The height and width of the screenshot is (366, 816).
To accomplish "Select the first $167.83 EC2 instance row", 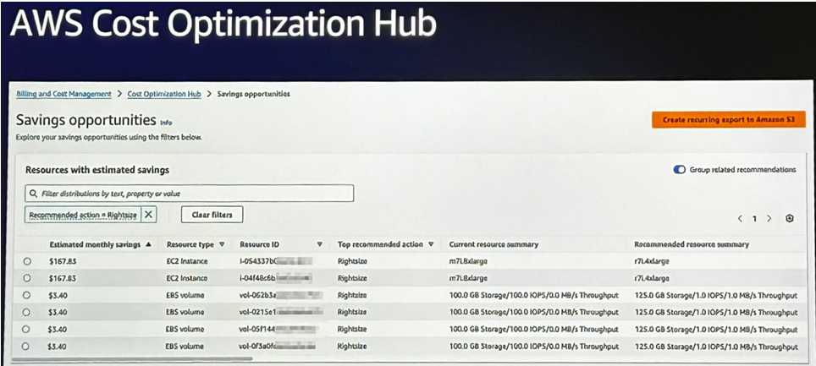I will [x=27, y=261].
